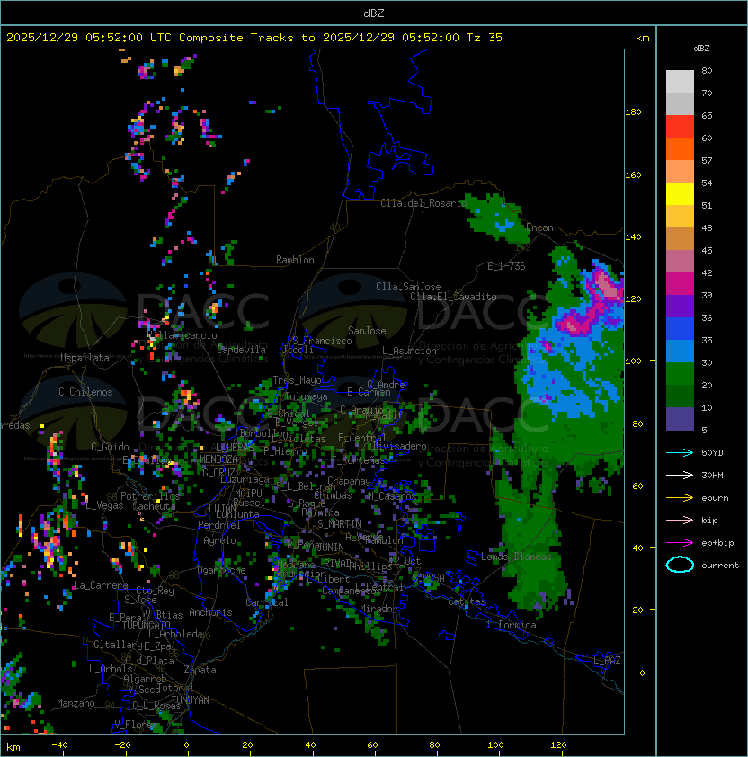Click the Cacheuta label
The image size is (748, 757).
pyautogui.click(x=154, y=506)
